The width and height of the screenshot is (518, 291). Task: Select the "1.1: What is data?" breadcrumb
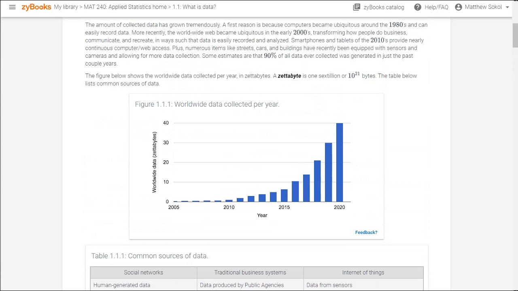click(x=194, y=7)
